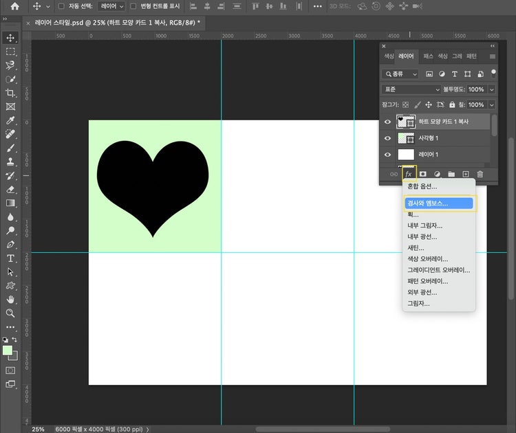The height and width of the screenshot is (433, 516).
Task: Switch to the 패스 panel tab
Action: 428,56
